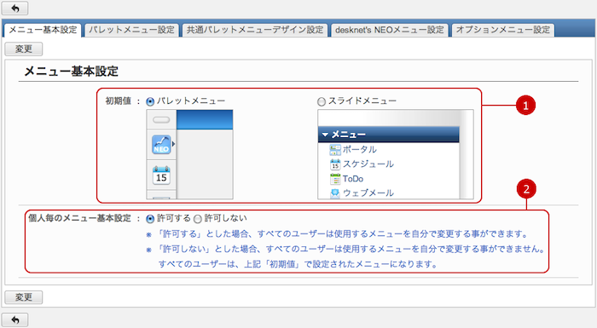This screenshot has height=328, width=597.
Task: Click the ToDo icon in slide preview
Action: (335, 179)
